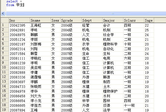Click the Sgrade column header
This screenshot has height=112, width=166.
[71, 20]
